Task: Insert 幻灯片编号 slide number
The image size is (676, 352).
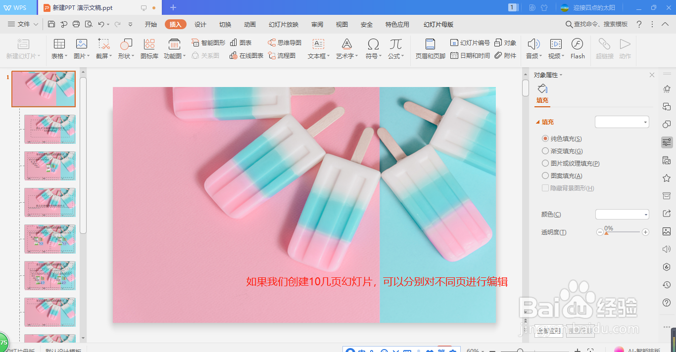Action: 470,43
